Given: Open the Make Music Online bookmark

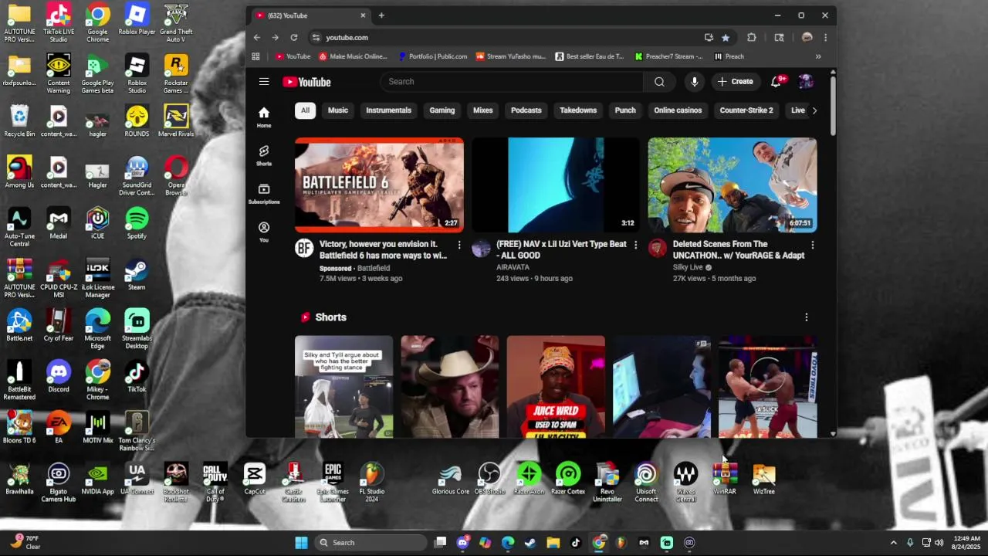Looking at the screenshot, I should coord(353,56).
